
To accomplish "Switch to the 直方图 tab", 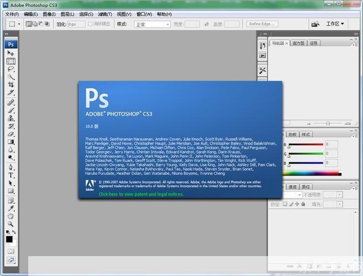I will coord(298,43).
